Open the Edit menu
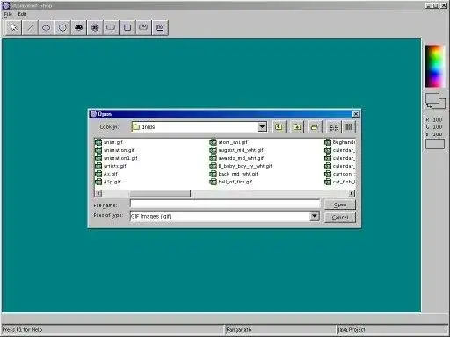The height and width of the screenshot is (337, 450). click(x=22, y=14)
